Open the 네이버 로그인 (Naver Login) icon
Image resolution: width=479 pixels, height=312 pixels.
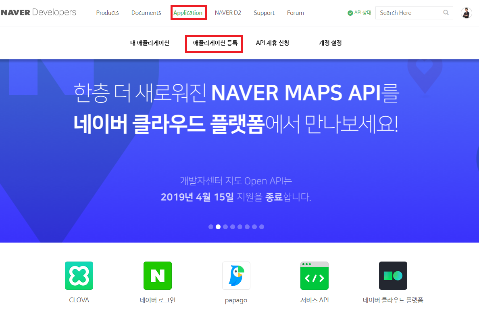click(x=157, y=276)
